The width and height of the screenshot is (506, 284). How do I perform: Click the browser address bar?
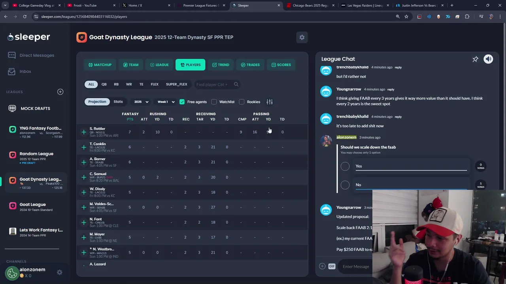point(213,17)
